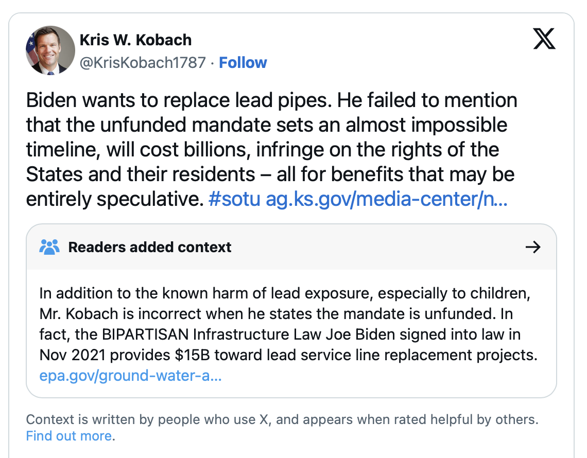The height and width of the screenshot is (458, 587).
Task: Click the Readers added context heading
Action: coord(150,247)
